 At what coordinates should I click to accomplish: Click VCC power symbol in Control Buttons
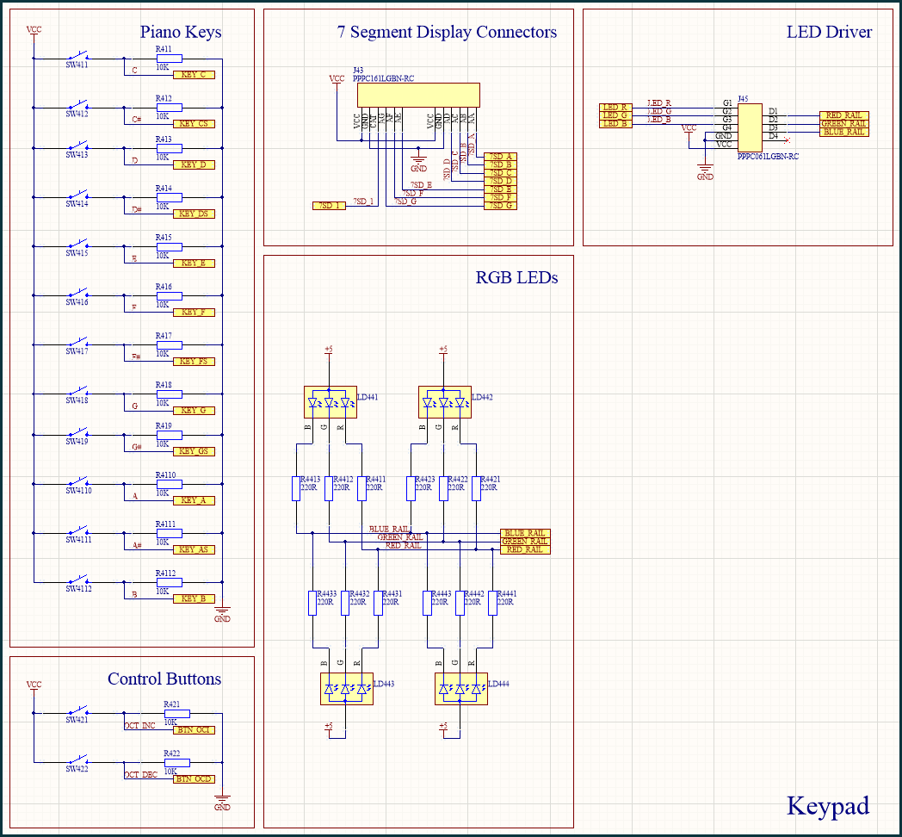pyautogui.click(x=34, y=687)
